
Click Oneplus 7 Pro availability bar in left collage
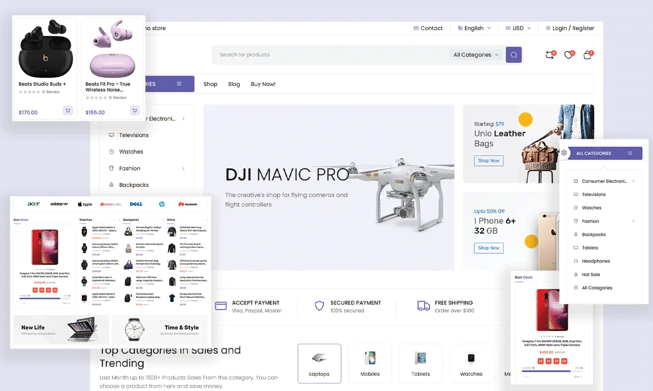tap(45, 298)
